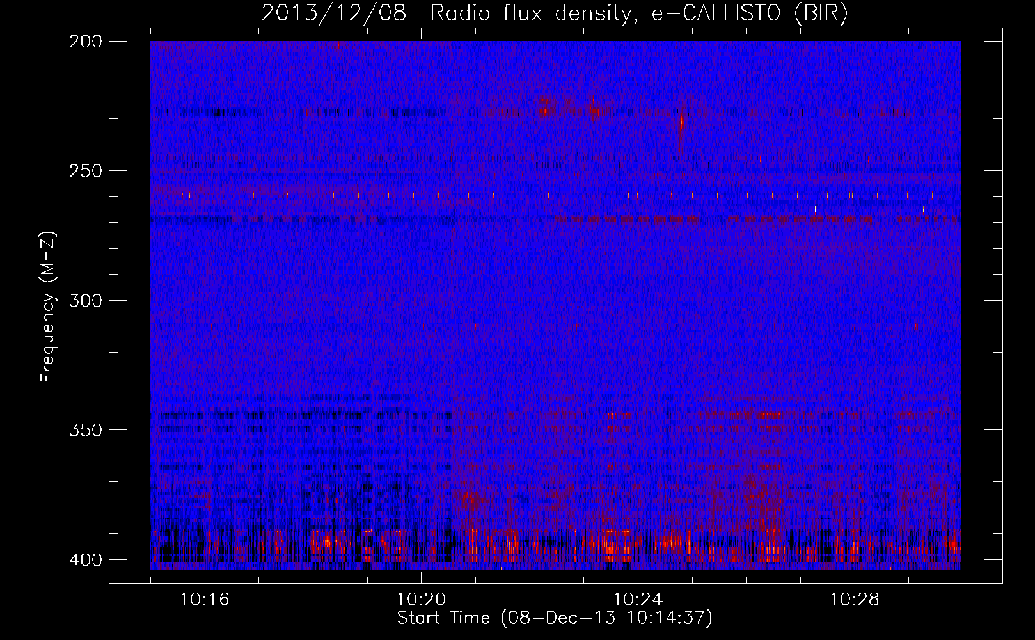Click the '200' frequency tick label
This screenshot has height=640, width=1035.
pos(85,42)
